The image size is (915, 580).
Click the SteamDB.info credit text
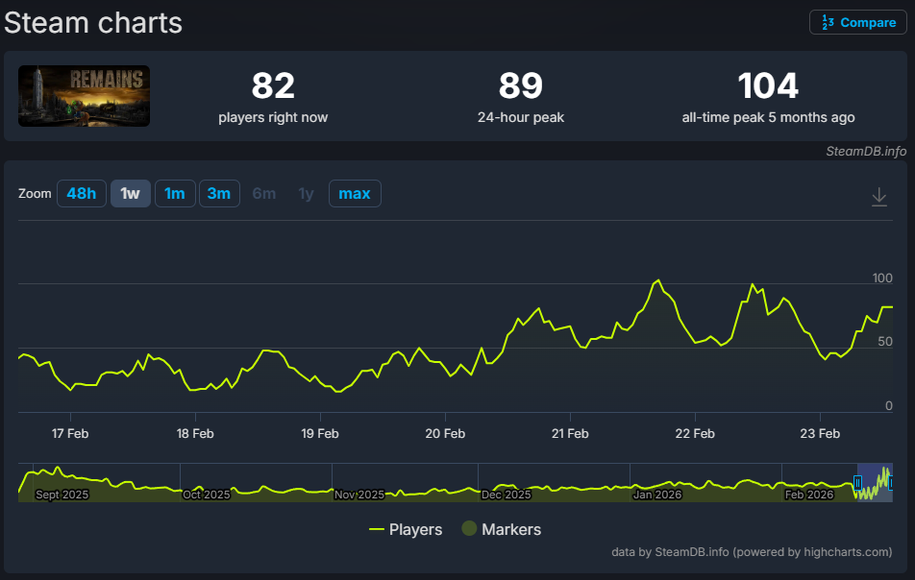(866, 151)
